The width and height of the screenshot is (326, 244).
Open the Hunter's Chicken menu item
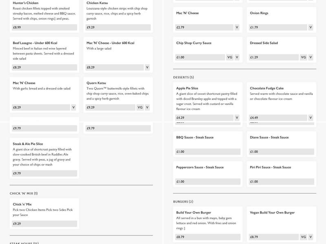pos(26,3)
